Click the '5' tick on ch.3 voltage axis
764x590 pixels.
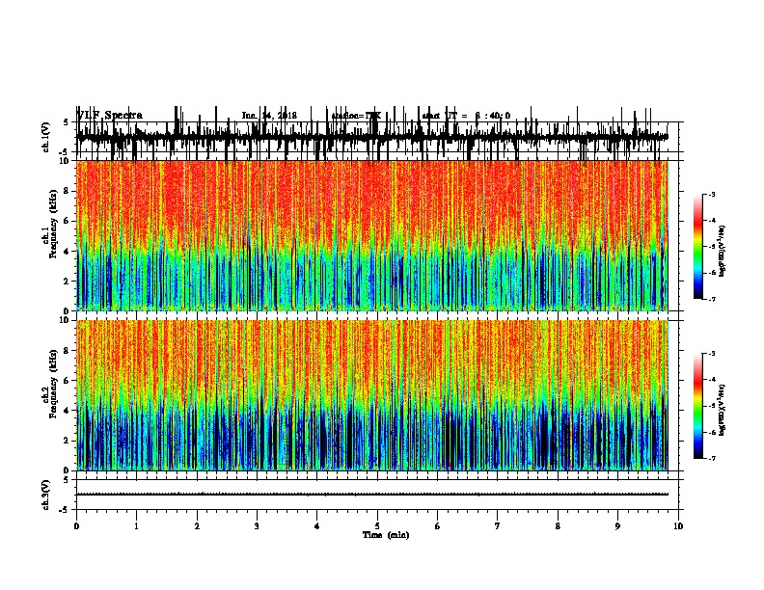68,480
